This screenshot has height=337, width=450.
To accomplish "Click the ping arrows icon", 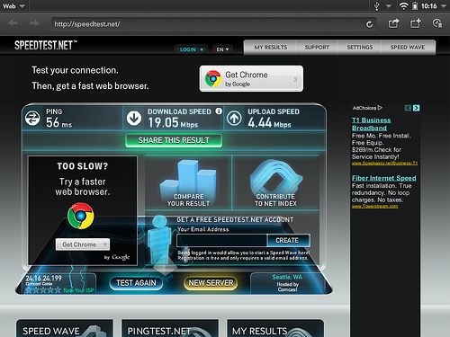I will 32,118.
